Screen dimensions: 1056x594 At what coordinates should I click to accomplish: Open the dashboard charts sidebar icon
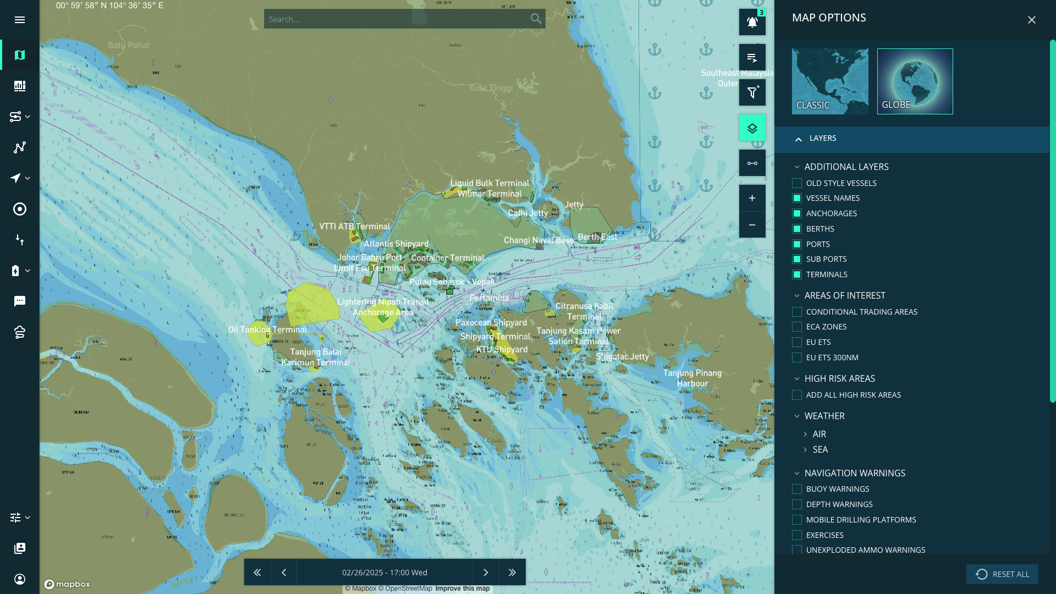point(20,86)
